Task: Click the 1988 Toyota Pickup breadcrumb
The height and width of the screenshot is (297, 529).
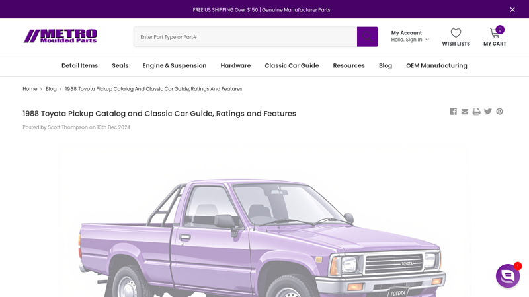Action: point(153,89)
